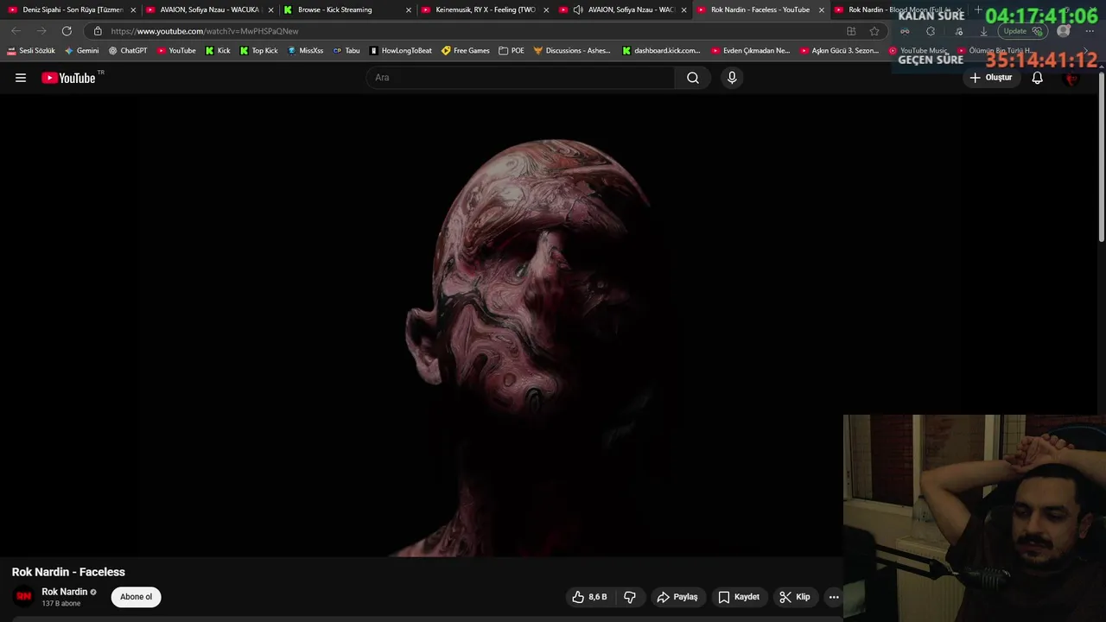Open the YouTube guide hamburger menu
The width and height of the screenshot is (1106, 622).
tap(21, 78)
